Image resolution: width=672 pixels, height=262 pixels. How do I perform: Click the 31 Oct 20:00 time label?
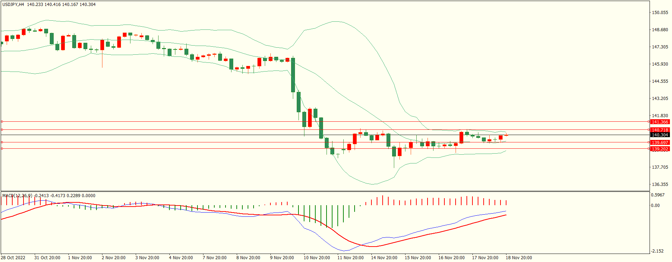[47, 258]
